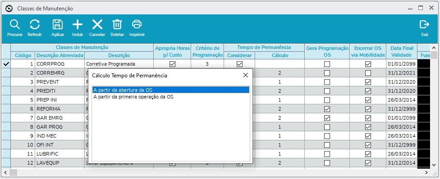Select the CORREMRG row abbreviation cell
This screenshot has height=179, width=440.
point(60,73)
